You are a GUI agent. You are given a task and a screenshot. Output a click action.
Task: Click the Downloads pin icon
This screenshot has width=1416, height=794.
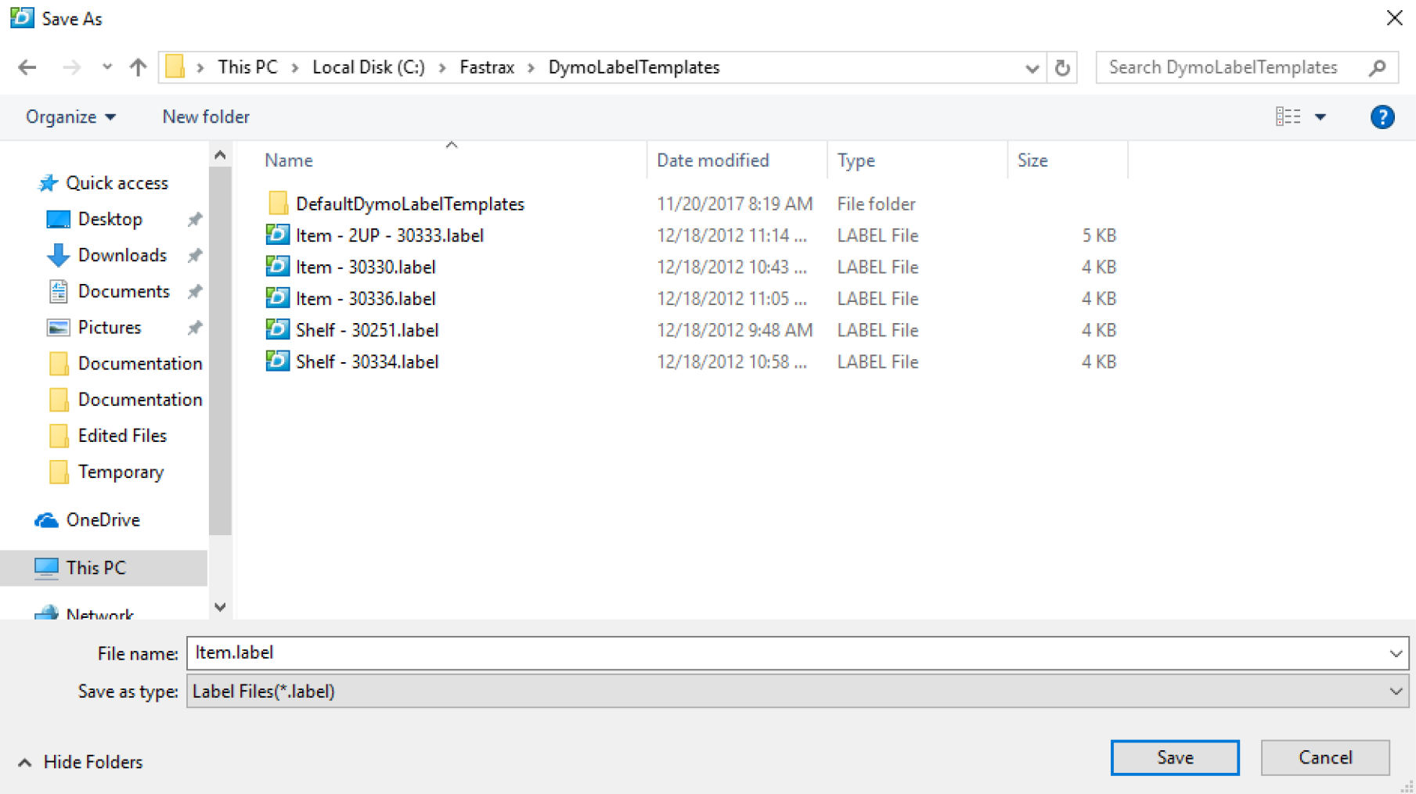coord(194,255)
